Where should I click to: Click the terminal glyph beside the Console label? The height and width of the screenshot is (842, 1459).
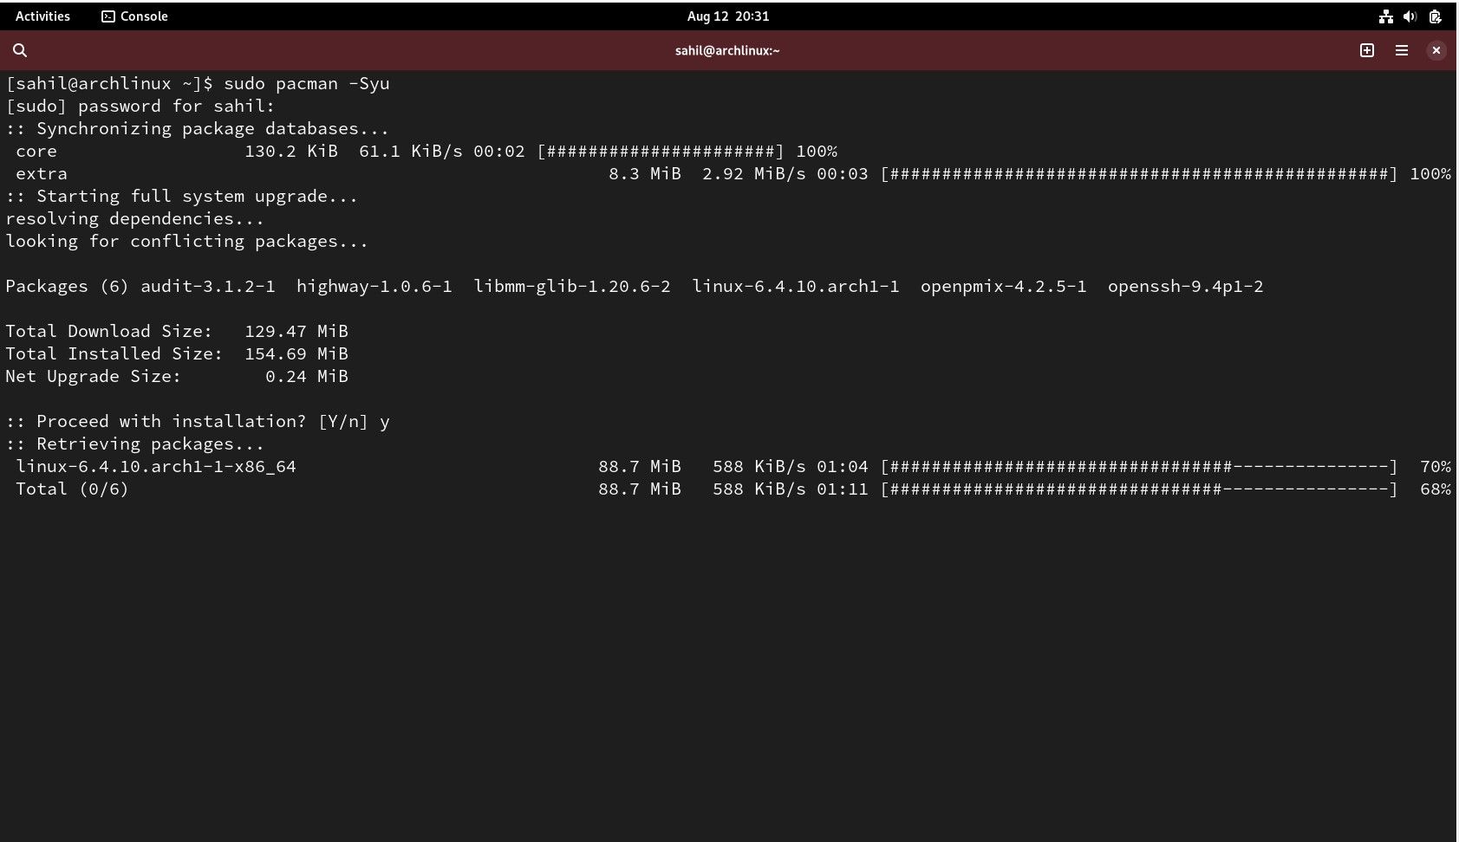pyautogui.click(x=107, y=16)
